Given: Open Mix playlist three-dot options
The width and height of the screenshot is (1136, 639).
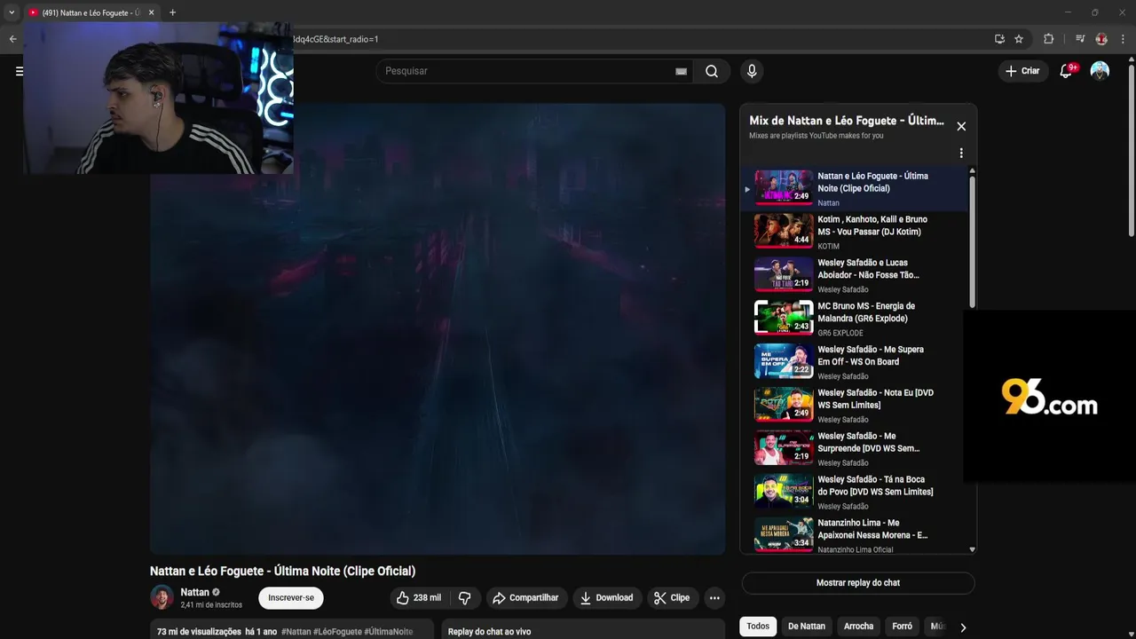Looking at the screenshot, I should pos(961,153).
